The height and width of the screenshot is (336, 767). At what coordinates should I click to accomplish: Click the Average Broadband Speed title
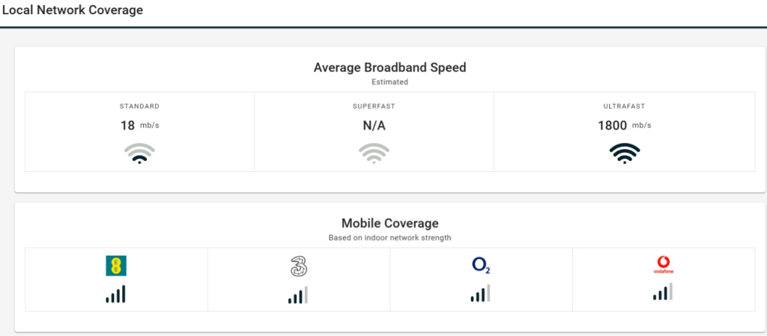[389, 67]
